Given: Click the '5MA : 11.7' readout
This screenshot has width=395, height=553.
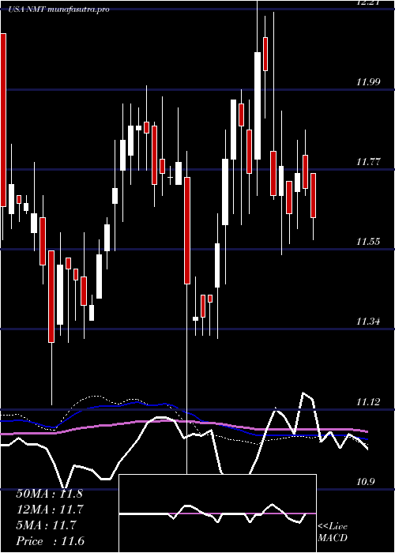Looking at the screenshot, I should [46, 525].
